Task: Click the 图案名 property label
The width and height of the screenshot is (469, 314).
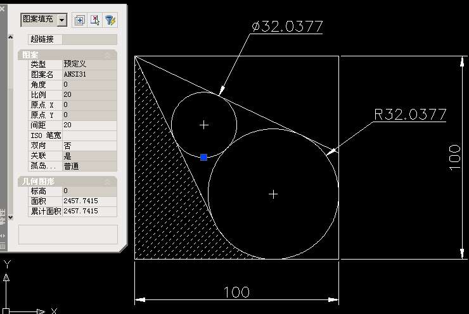Action: point(42,75)
